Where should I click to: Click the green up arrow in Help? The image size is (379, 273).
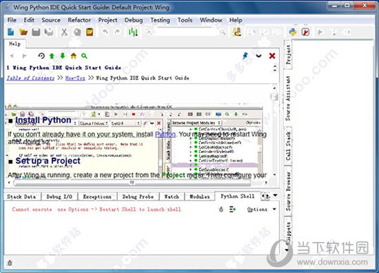pyautogui.click(x=52, y=56)
